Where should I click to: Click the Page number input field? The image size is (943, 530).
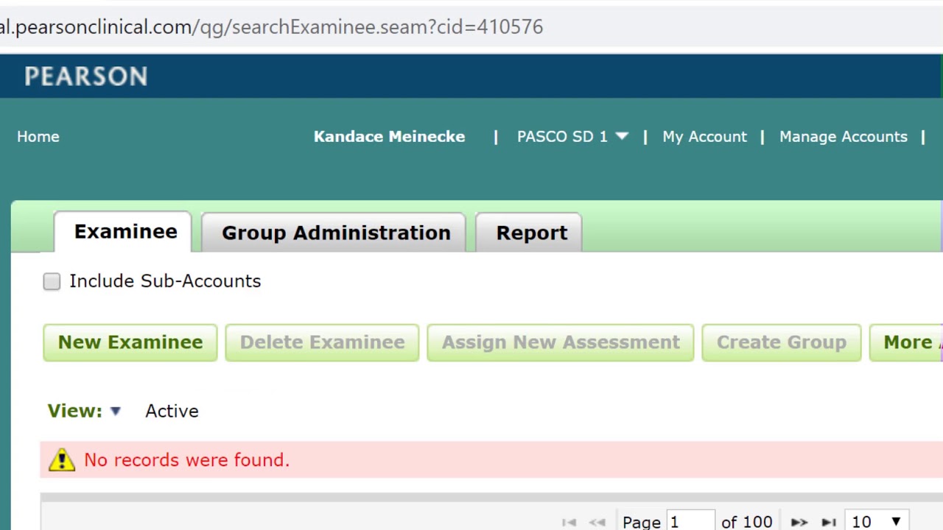[x=690, y=521]
